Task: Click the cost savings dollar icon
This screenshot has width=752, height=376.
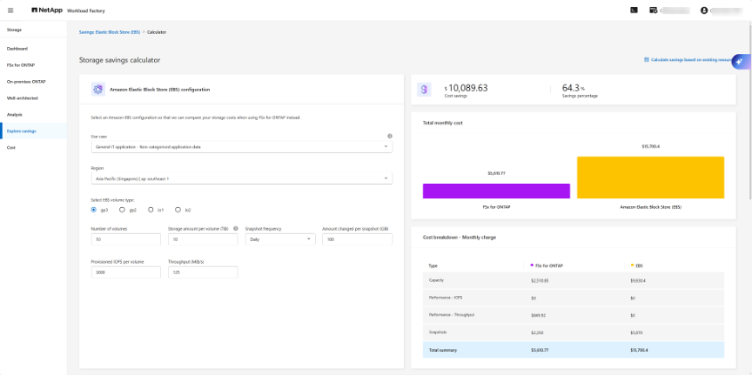Action: click(424, 89)
